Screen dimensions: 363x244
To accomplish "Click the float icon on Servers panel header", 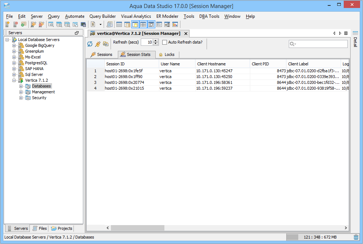I will pos(77,33).
